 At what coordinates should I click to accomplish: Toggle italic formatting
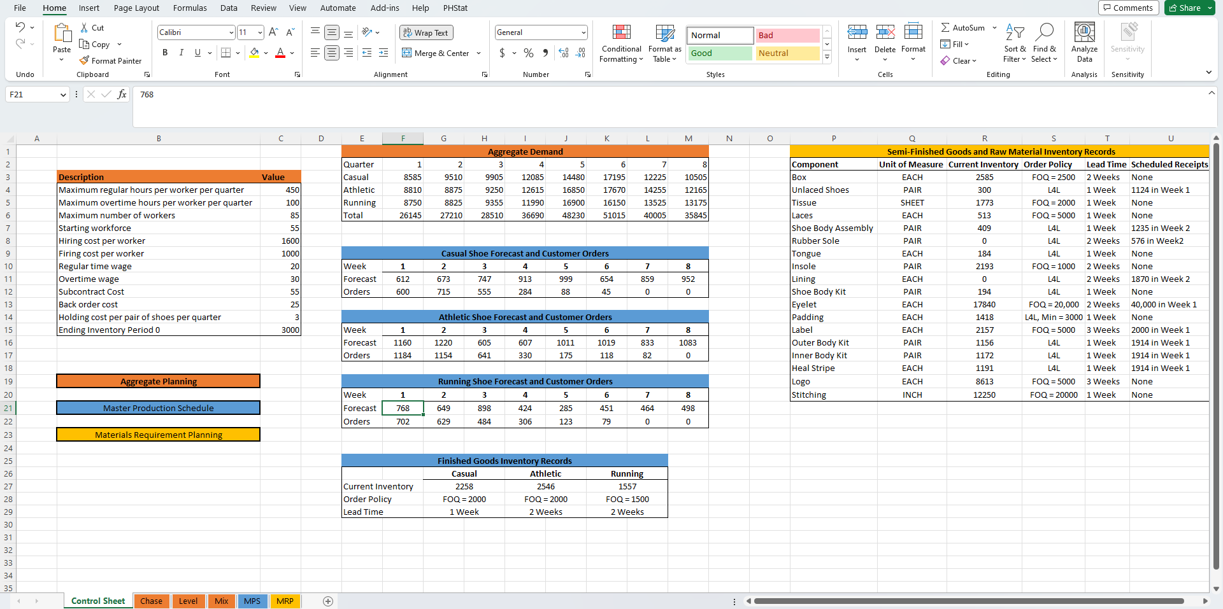click(x=181, y=53)
